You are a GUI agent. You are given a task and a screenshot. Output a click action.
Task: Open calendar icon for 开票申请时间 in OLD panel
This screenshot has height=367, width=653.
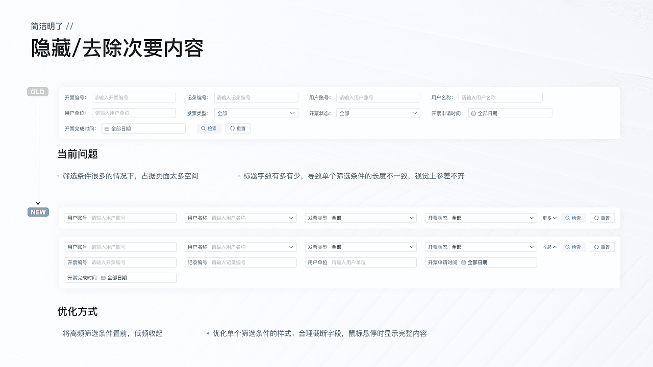tap(473, 113)
